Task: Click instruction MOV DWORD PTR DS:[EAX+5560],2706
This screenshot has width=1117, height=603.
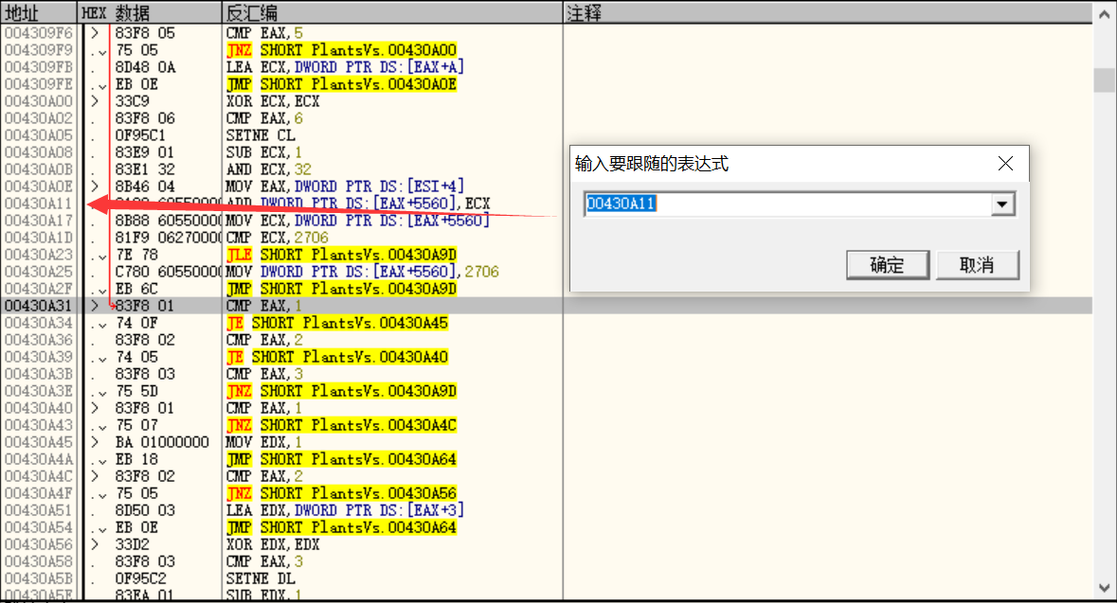Action: pyautogui.click(x=363, y=272)
